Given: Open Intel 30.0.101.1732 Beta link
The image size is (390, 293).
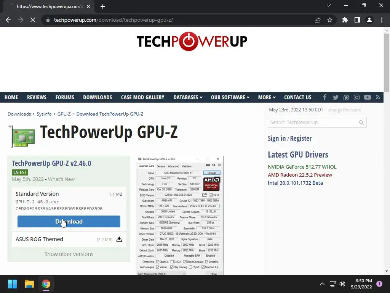Looking at the screenshot, I should coord(295,183).
